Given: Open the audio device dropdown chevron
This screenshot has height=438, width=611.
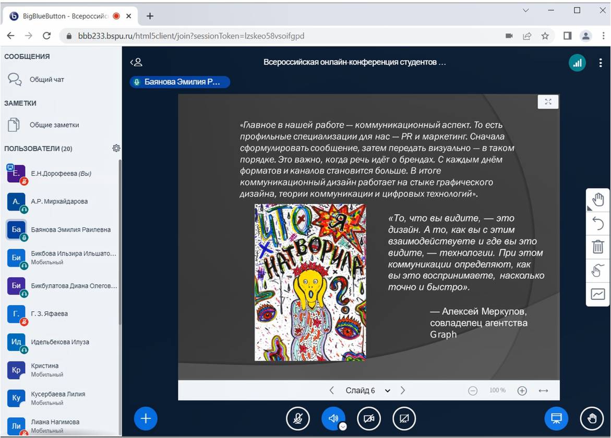Looking at the screenshot, I should (x=343, y=426).
